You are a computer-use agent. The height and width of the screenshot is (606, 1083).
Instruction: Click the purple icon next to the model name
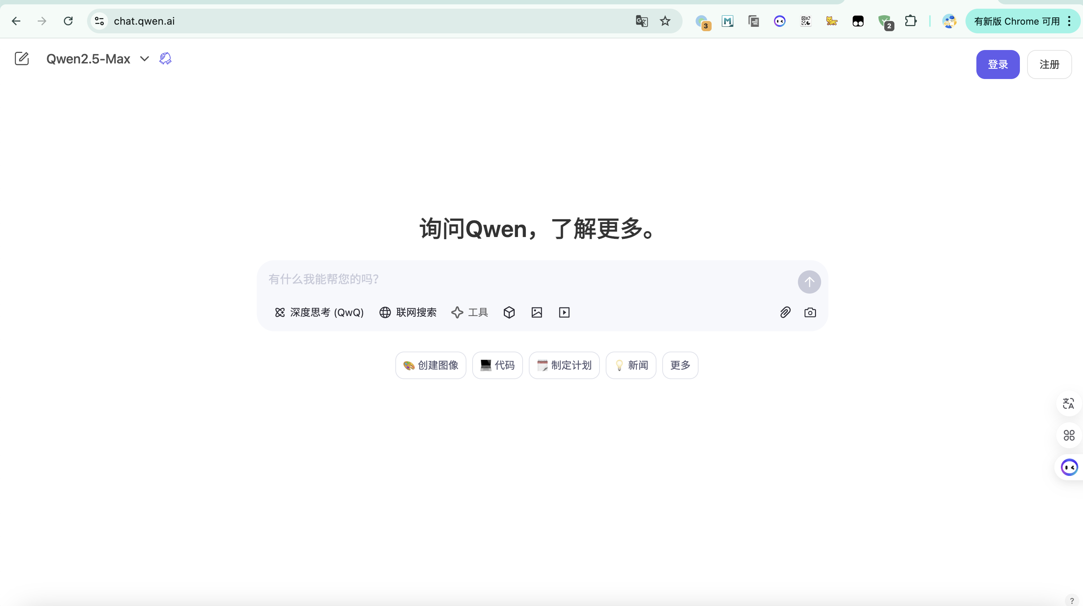coord(165,58)
